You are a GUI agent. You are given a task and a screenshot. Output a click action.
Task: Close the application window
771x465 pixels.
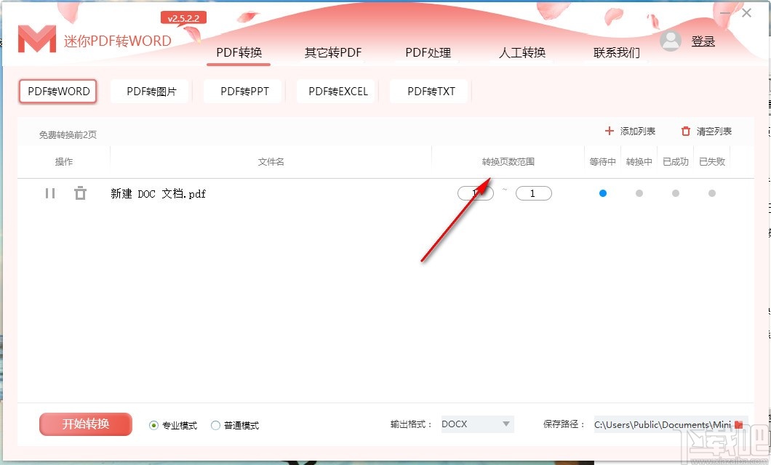[746, 13]
